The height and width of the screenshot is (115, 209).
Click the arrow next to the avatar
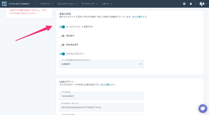(207, 4)
